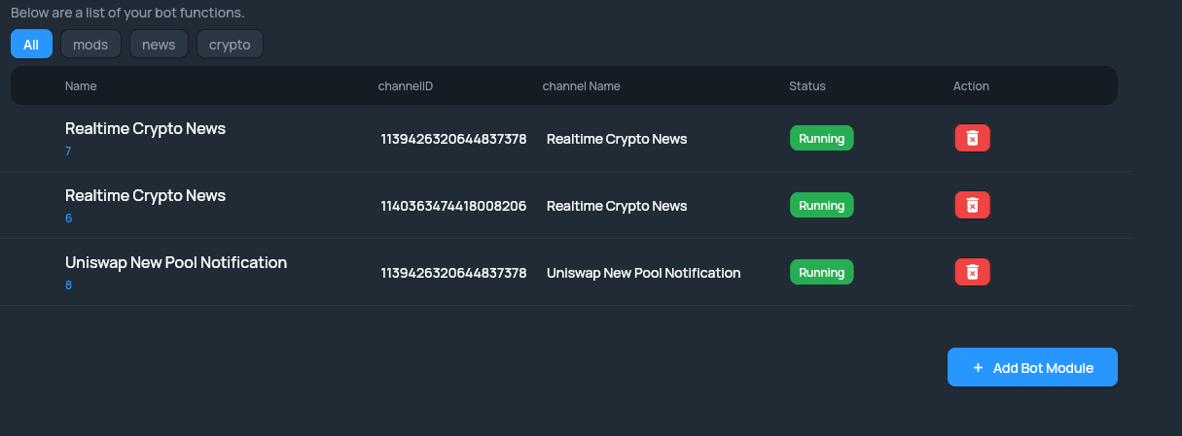Click the Name column header
The height and width of the screenshot is (436, 1182).
[81, 86]
